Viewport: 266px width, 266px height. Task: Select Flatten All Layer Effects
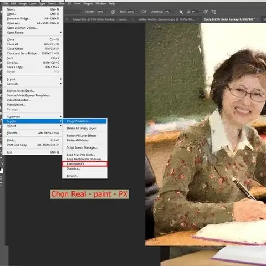85,136
